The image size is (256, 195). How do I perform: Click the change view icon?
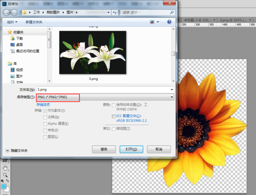(x=152, y=22)
